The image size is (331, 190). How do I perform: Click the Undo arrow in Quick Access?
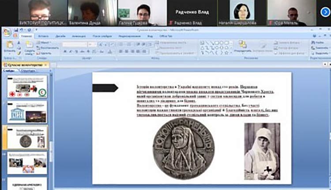coord(21,30)
